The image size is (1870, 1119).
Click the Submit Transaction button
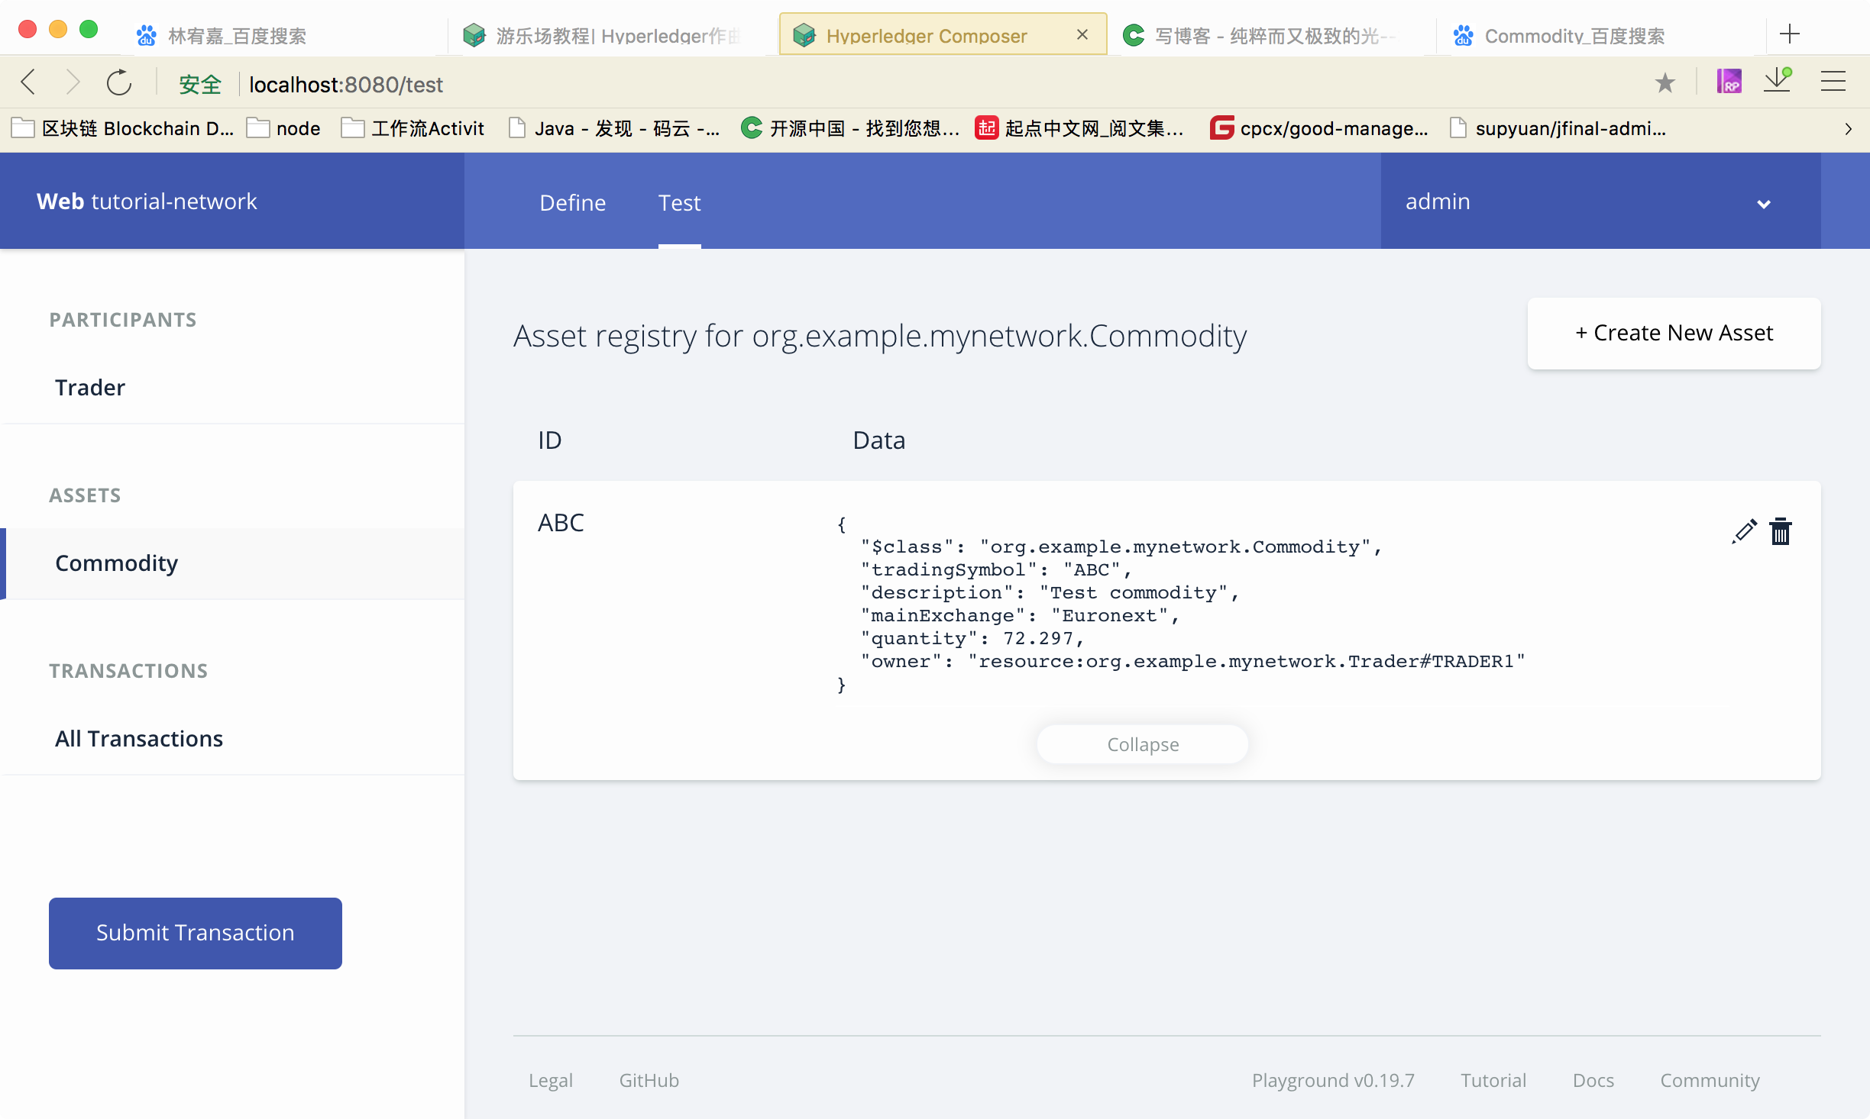(196, 931)
